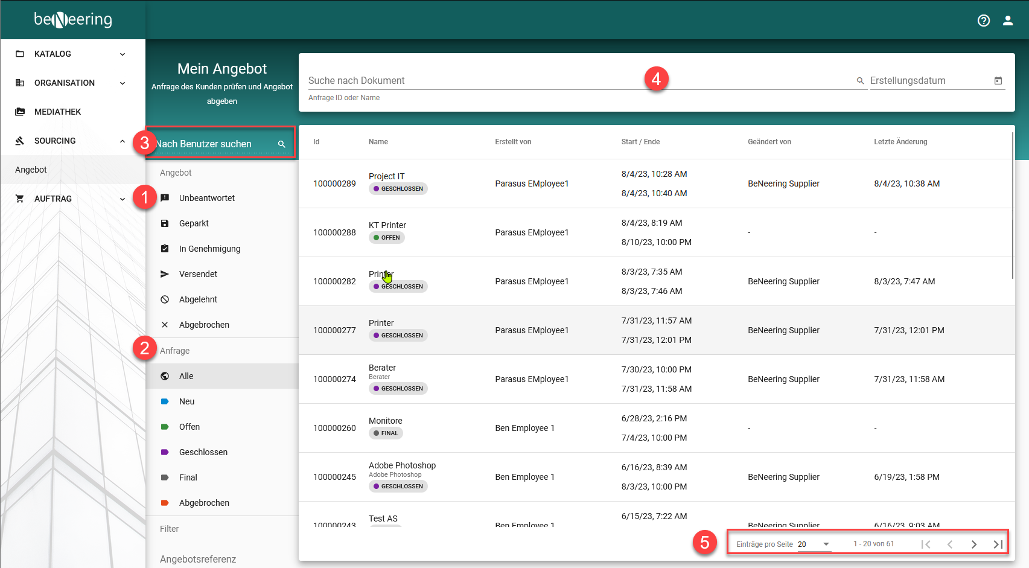Go to the next page of entries
The height and width of the screenshot is (568, 1029).
click(x=973, y=544)
